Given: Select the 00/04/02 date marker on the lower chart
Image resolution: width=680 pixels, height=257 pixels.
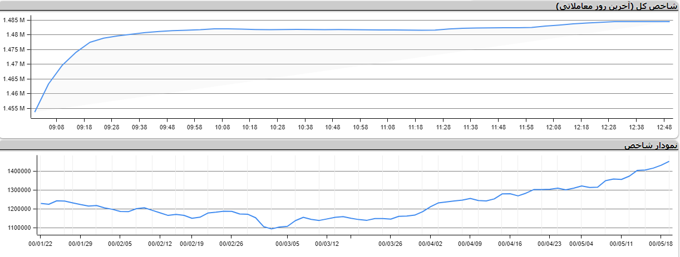Looking at the screenshot, I should pos(431,243).
